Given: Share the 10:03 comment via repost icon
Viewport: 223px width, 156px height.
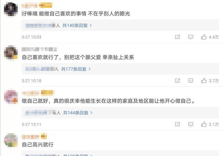Looking at the screenshot, I should (x=177, y=37).
